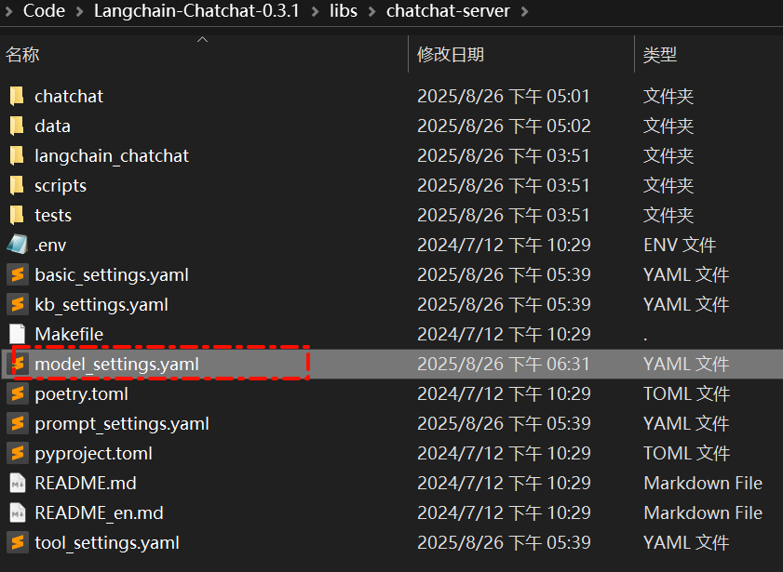Select basic_settings.yaml file name
Image resolution: width=783 pixels, height=572 pixels.
(112, 275)
